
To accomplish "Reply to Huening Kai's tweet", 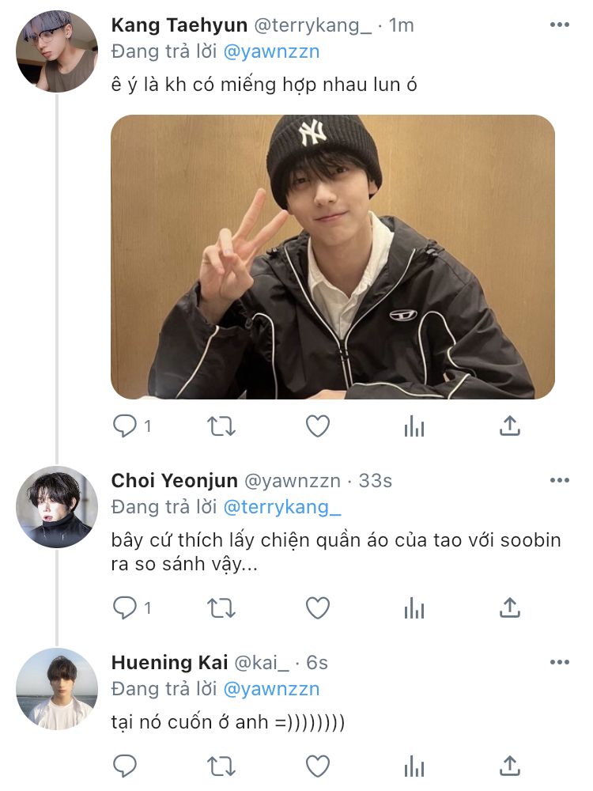I will 125,766.
